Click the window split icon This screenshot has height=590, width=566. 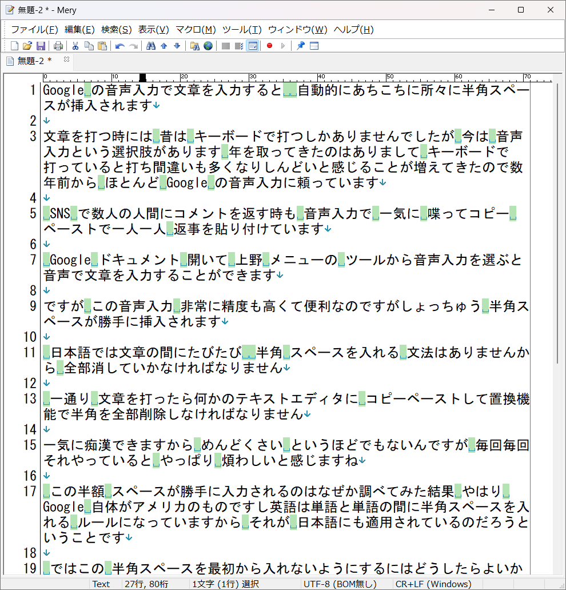click(314, 46)
